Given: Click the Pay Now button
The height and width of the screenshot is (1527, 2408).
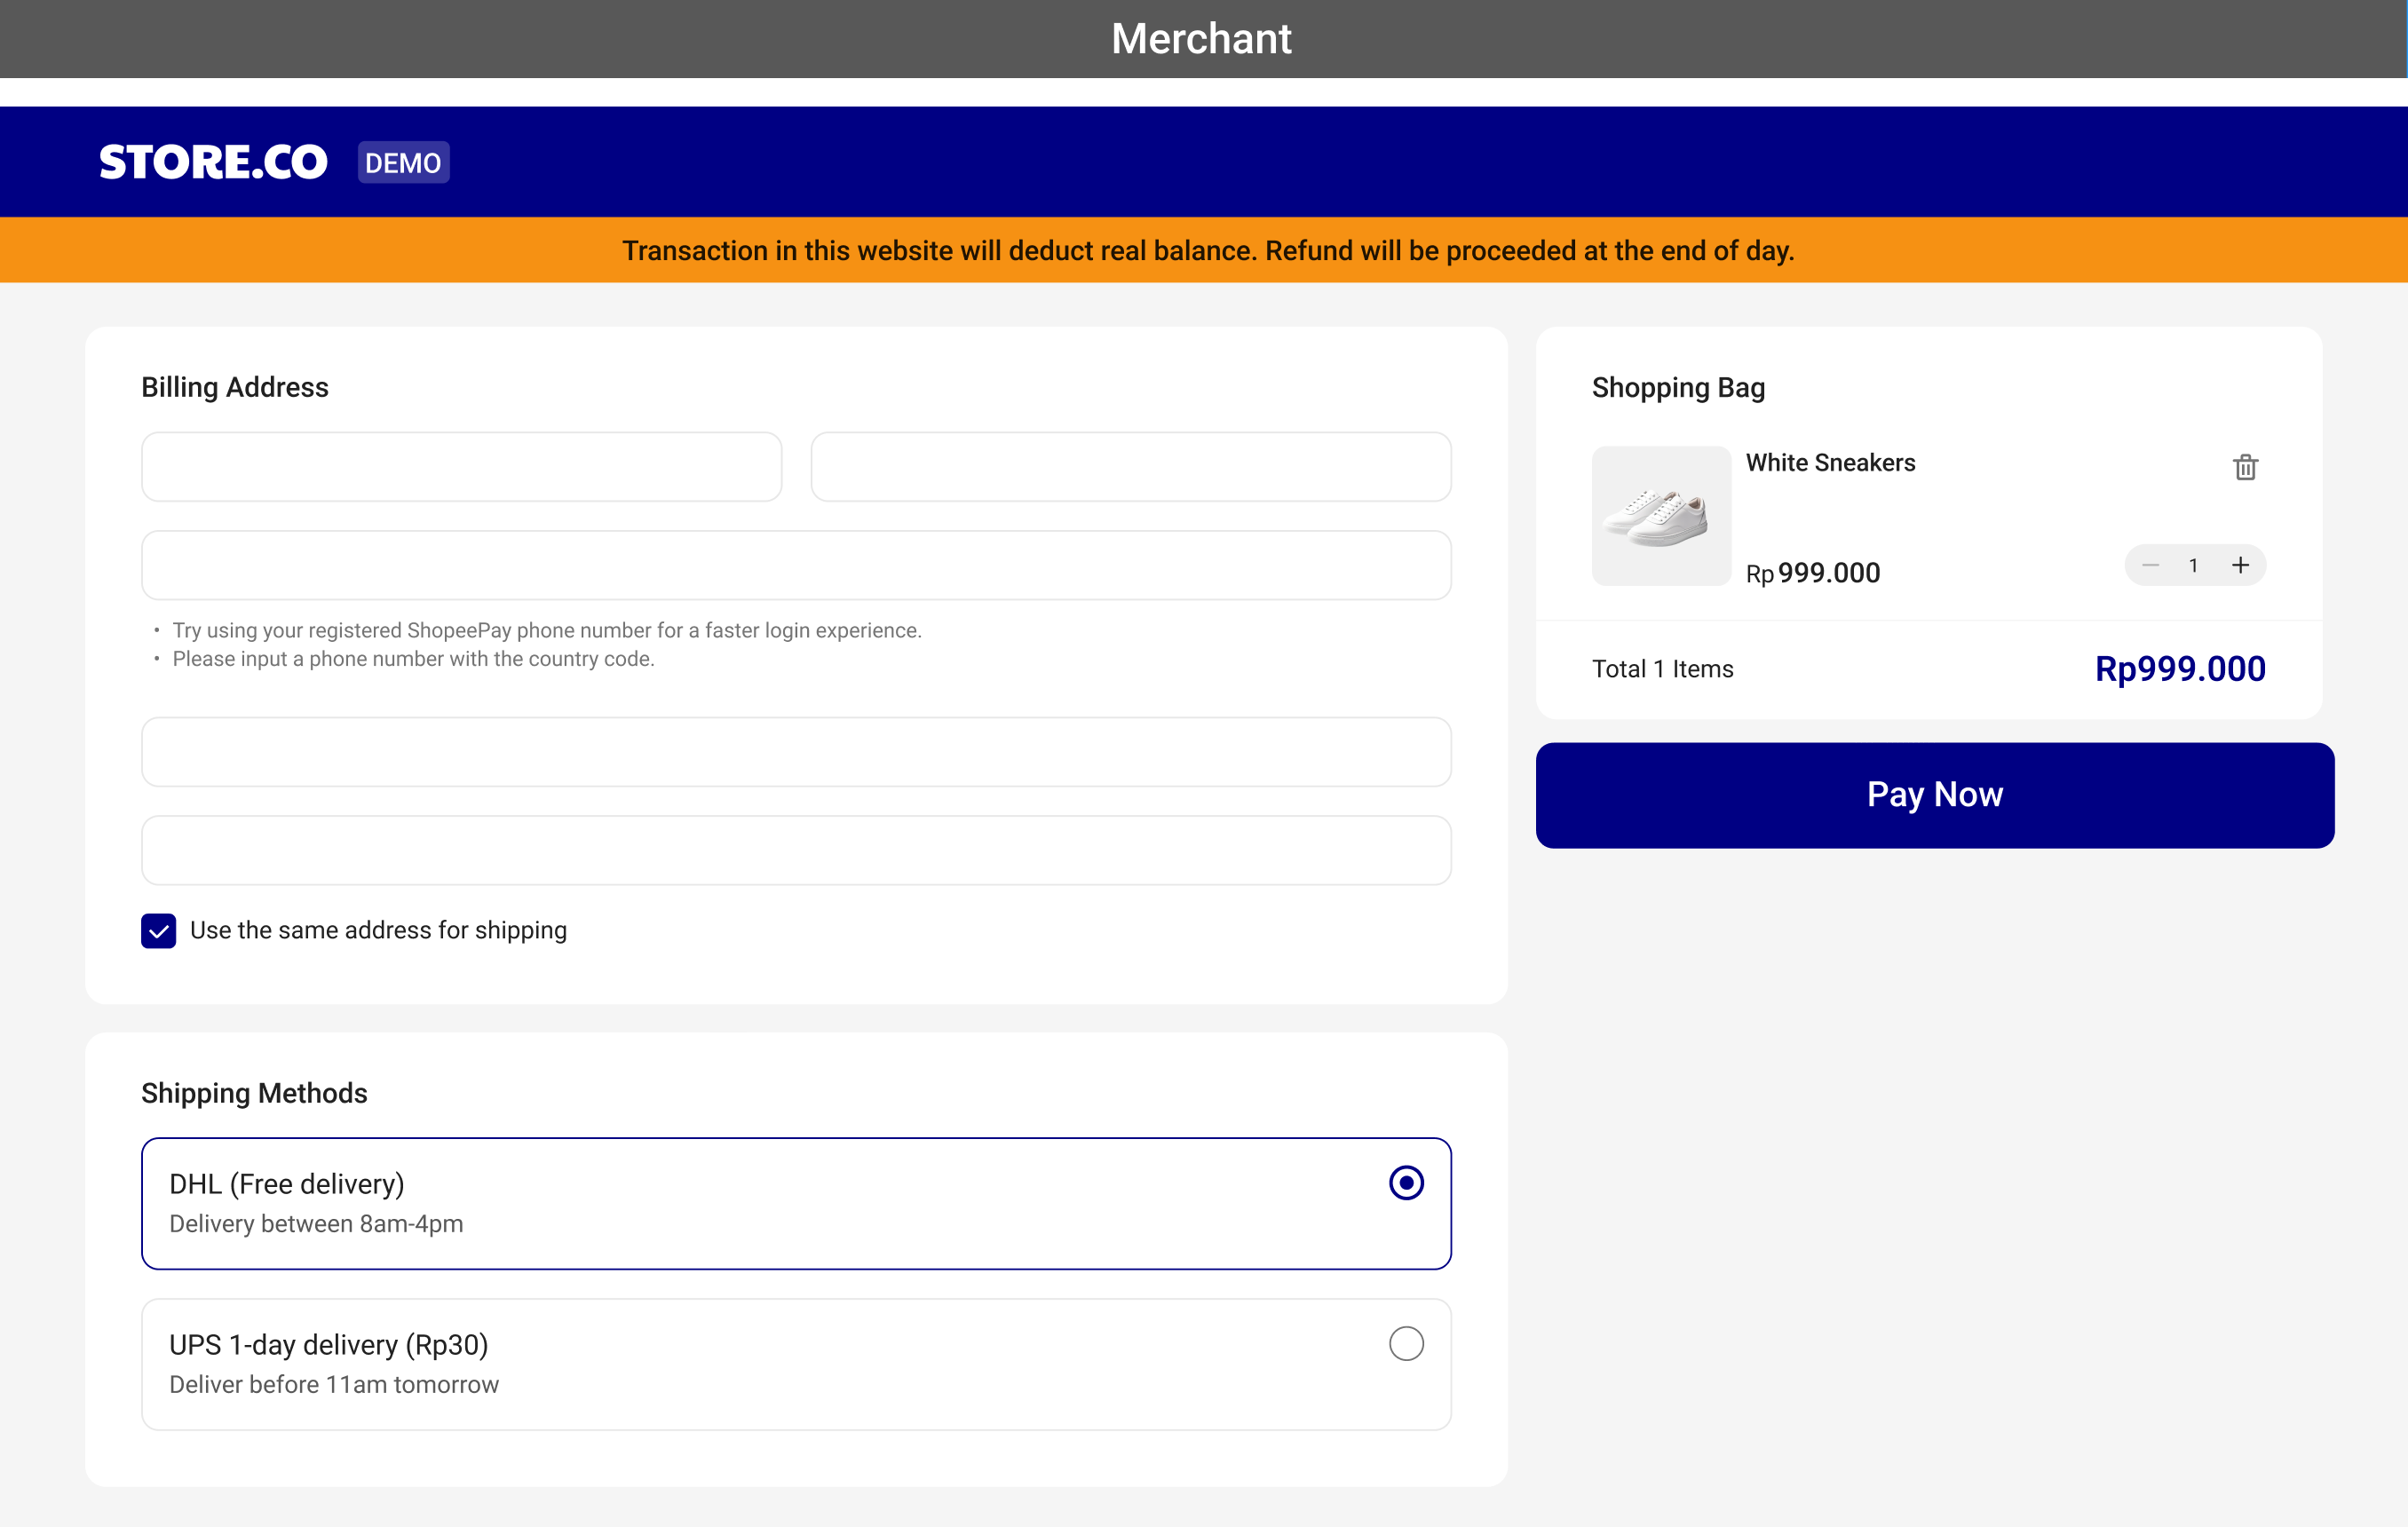Looking at the screenshot, I should [1934, 795].
